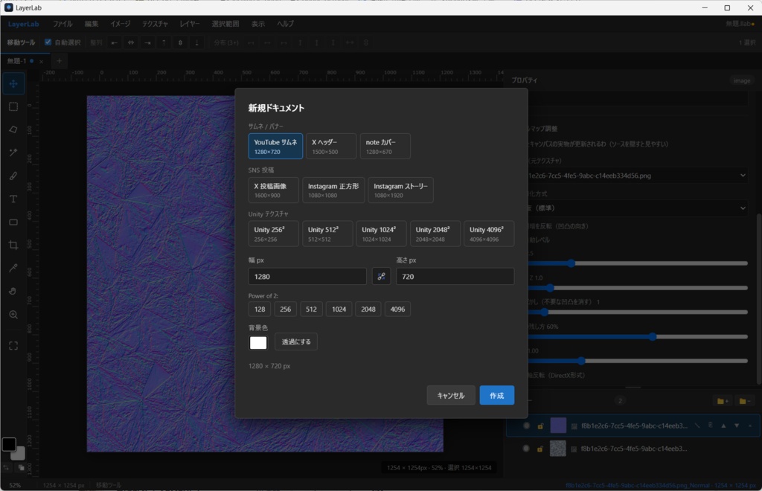
Task: Hide the top layer visibility dot
Action: click(526, 426)
